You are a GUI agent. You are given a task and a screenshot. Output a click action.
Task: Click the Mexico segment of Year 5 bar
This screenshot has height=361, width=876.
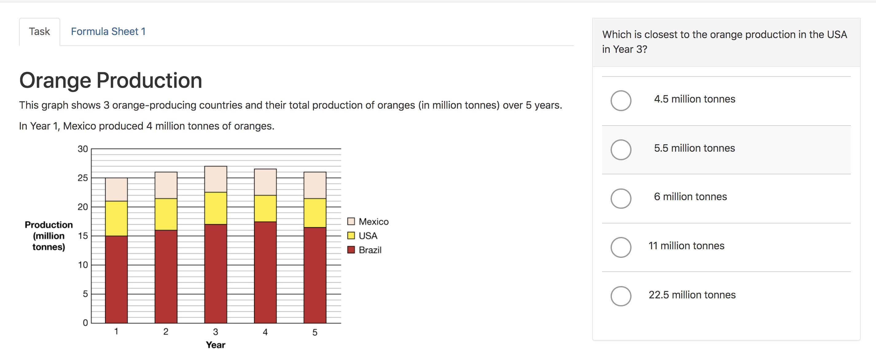(315, 185)
